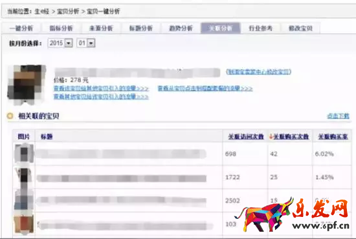Click the blurred title in the 103 row
Screen dimensions: 356x239
pyautogui.click(x=125, y=225)
